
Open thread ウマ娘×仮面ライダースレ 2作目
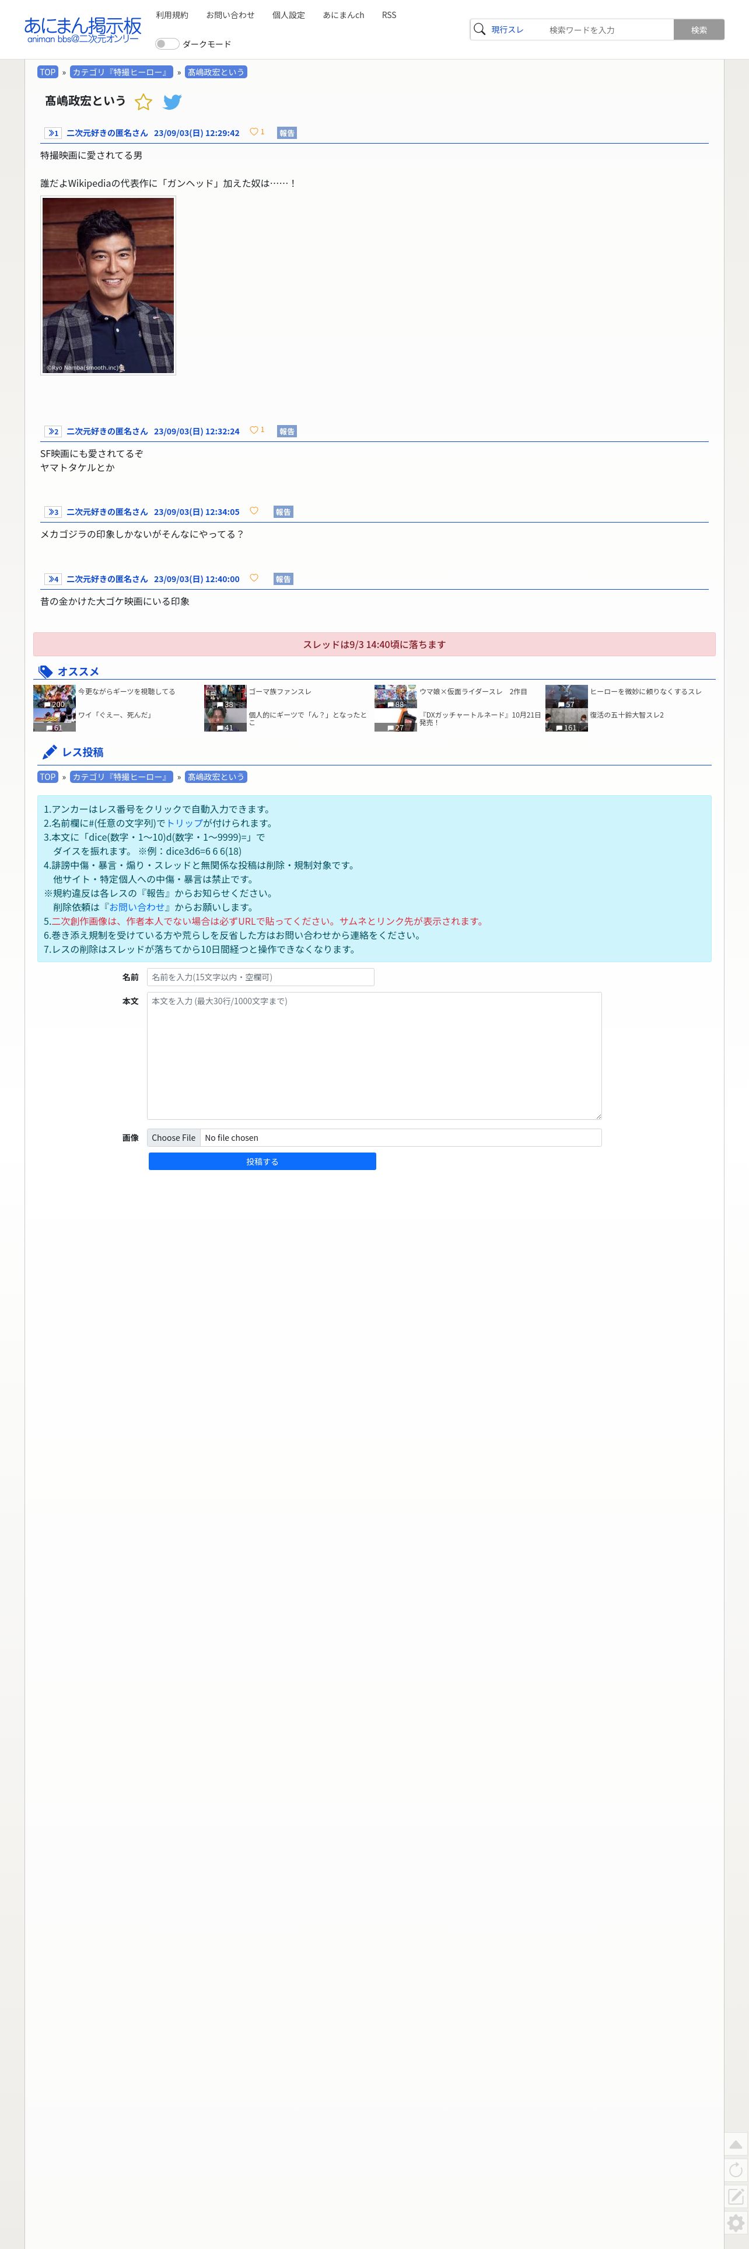tap(474, 691)
